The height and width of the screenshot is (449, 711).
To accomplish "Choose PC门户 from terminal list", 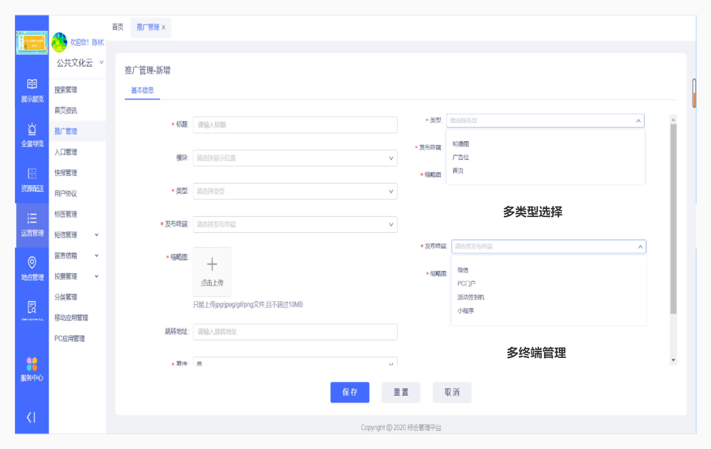I will [466, 284].
